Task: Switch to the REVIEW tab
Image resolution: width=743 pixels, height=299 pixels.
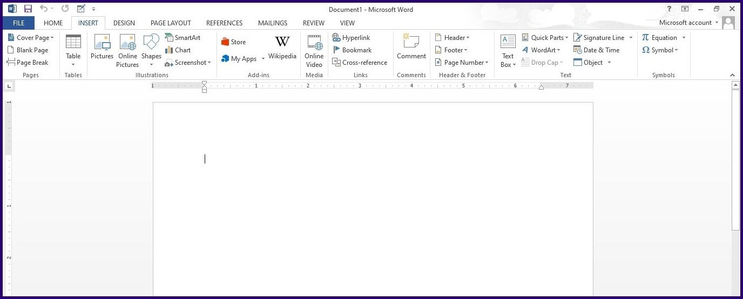Action: tap(314, 23)
